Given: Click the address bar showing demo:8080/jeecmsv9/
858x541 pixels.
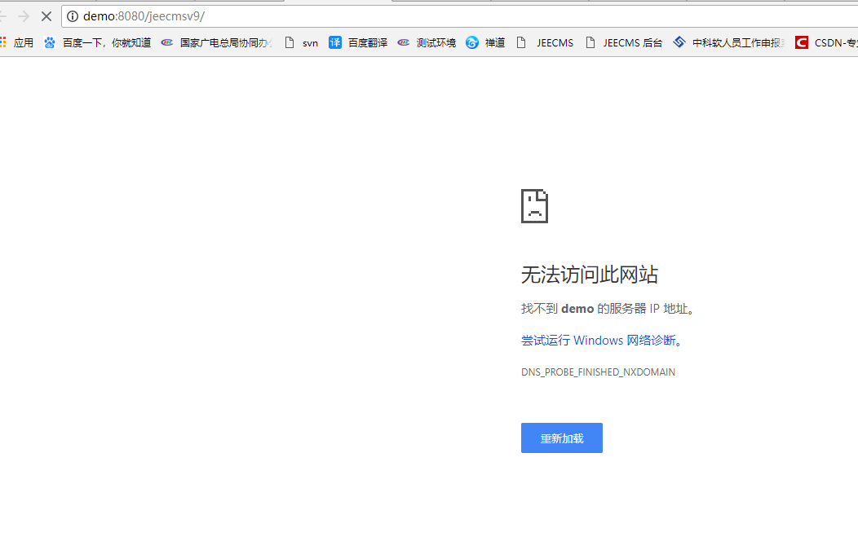Looking at the screenshot, I should pyautogui.click(x=460, y=16).
